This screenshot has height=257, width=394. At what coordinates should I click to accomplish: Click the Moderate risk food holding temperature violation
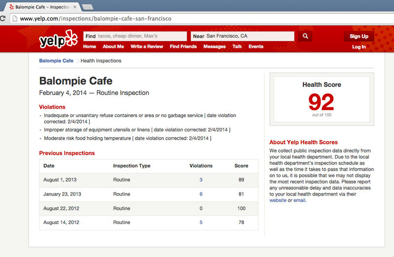pyautogui.click(x=128, y=138)
